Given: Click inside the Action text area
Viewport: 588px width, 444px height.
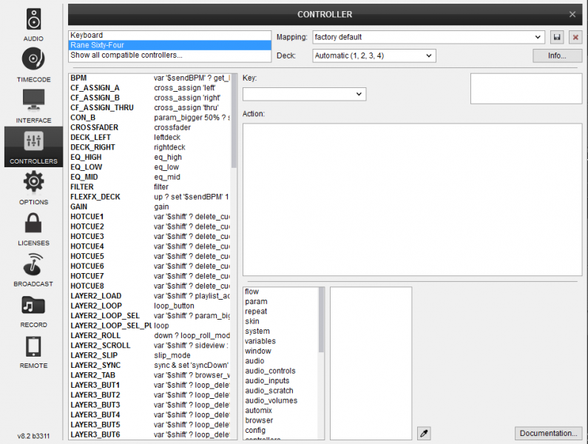Looking at the screenshot, I should point(412,200).
